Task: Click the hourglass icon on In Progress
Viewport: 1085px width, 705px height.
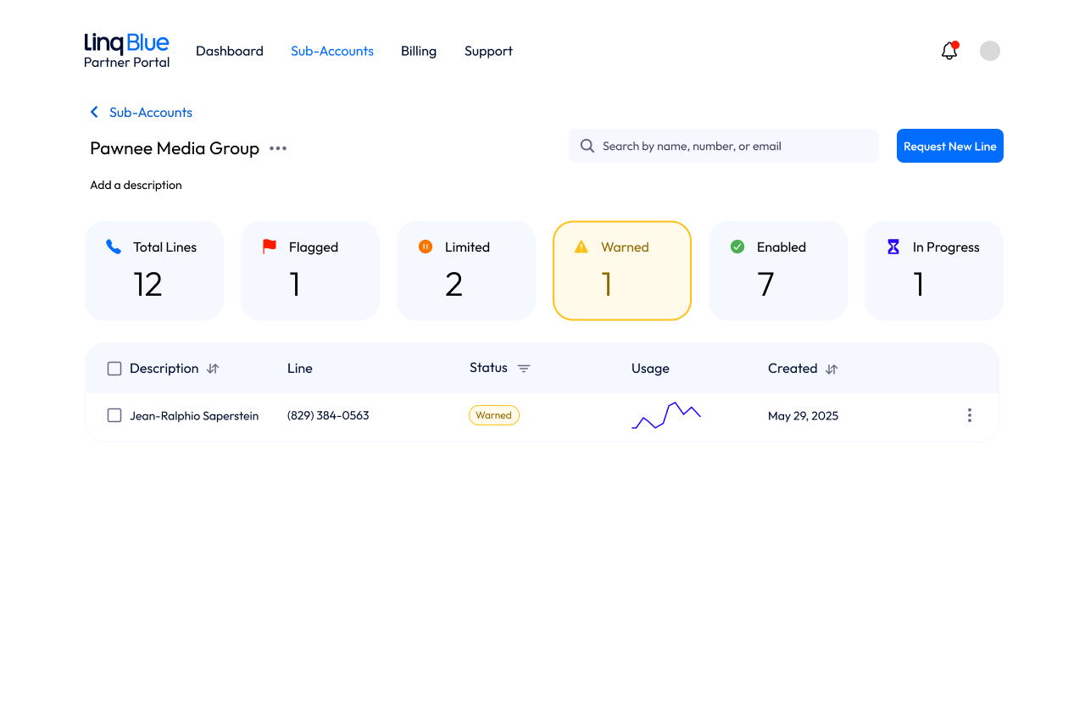Action: (893, 247)
